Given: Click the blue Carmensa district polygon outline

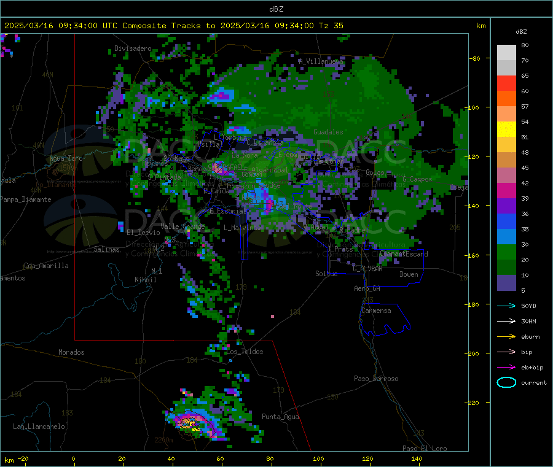Looking at the screenshot, I should tap(385, 318).
